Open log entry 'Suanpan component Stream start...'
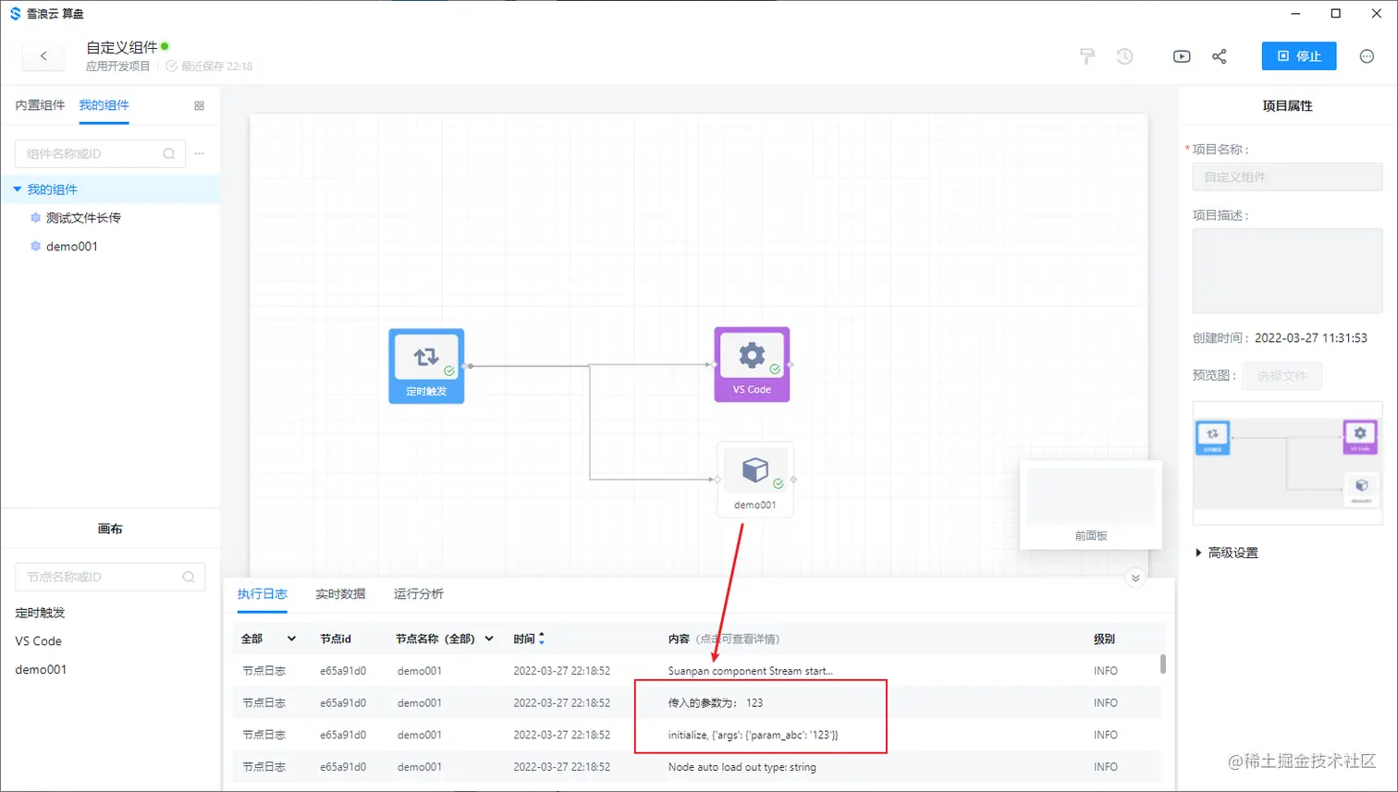The height and width of the screenshot is (792, 1398). 750,671
